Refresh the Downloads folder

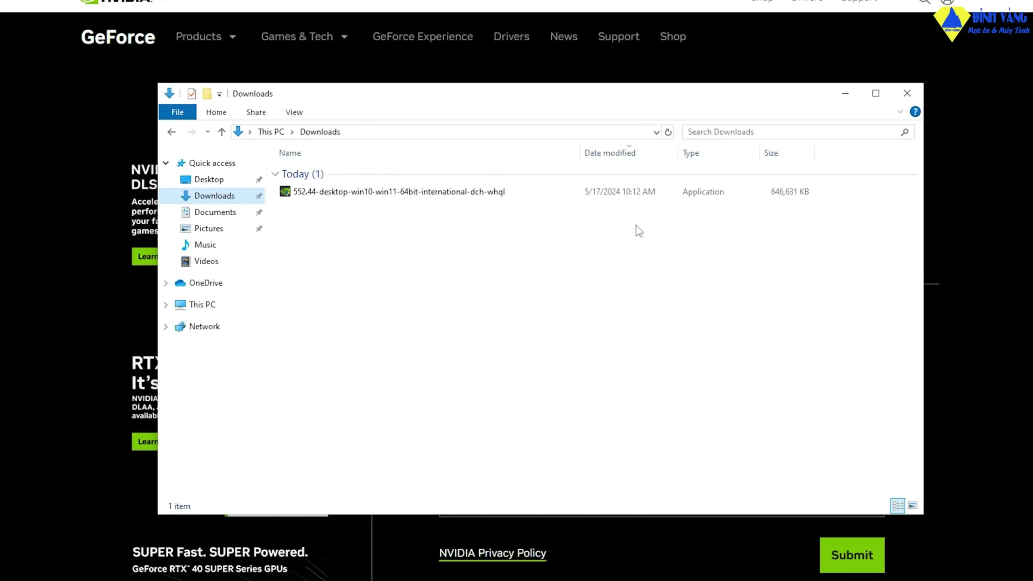pos(668,132)
